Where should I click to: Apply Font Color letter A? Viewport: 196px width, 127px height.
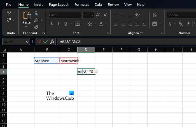101,24
